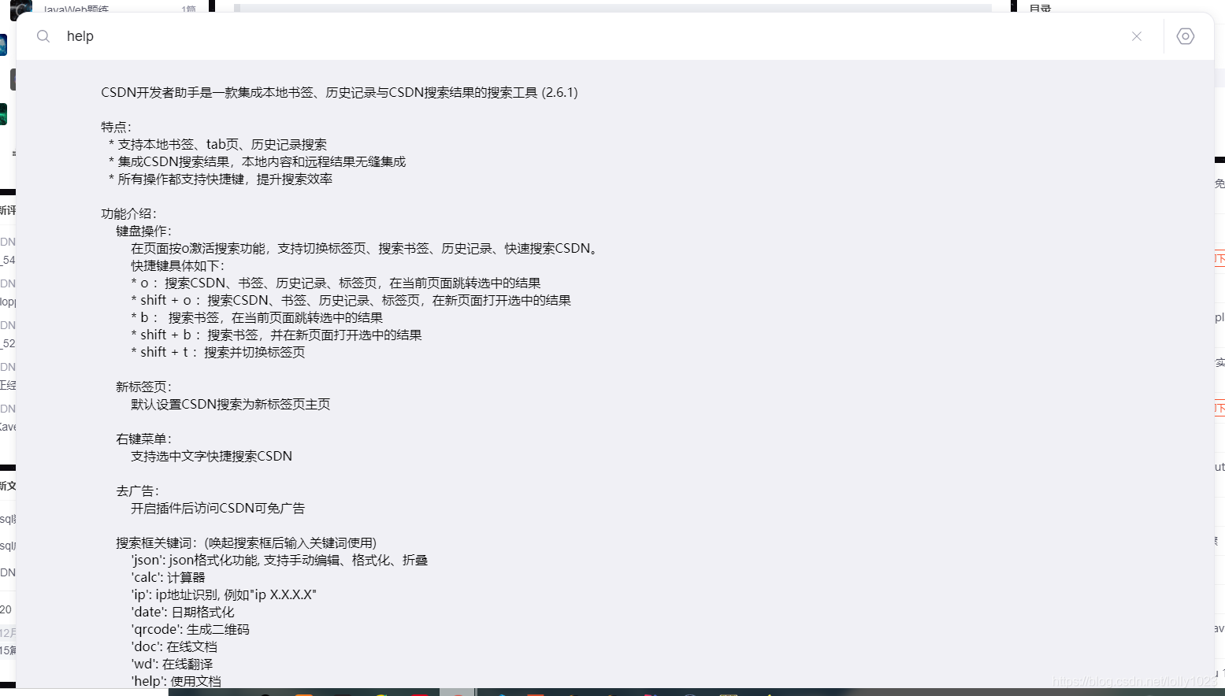Click the "* shift + t : 搜索并切换标签页" line
This screenshot has width=1225, height=696.
218,353
